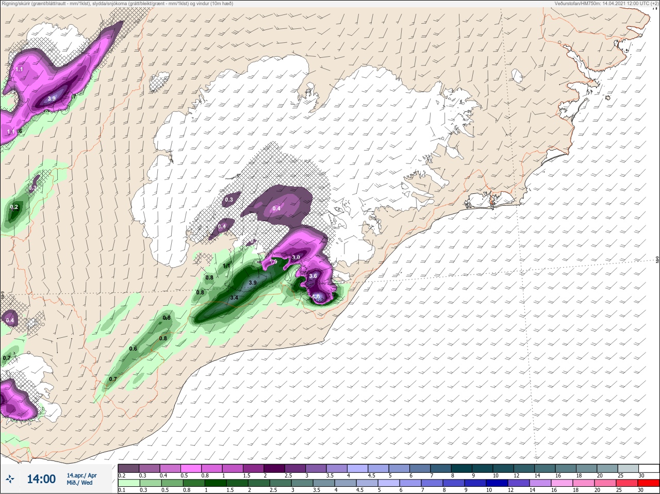660x494 pixels.
Task: Click the 14:00 forecast time display
Action: pyautogui.click(x=41, y=479)
